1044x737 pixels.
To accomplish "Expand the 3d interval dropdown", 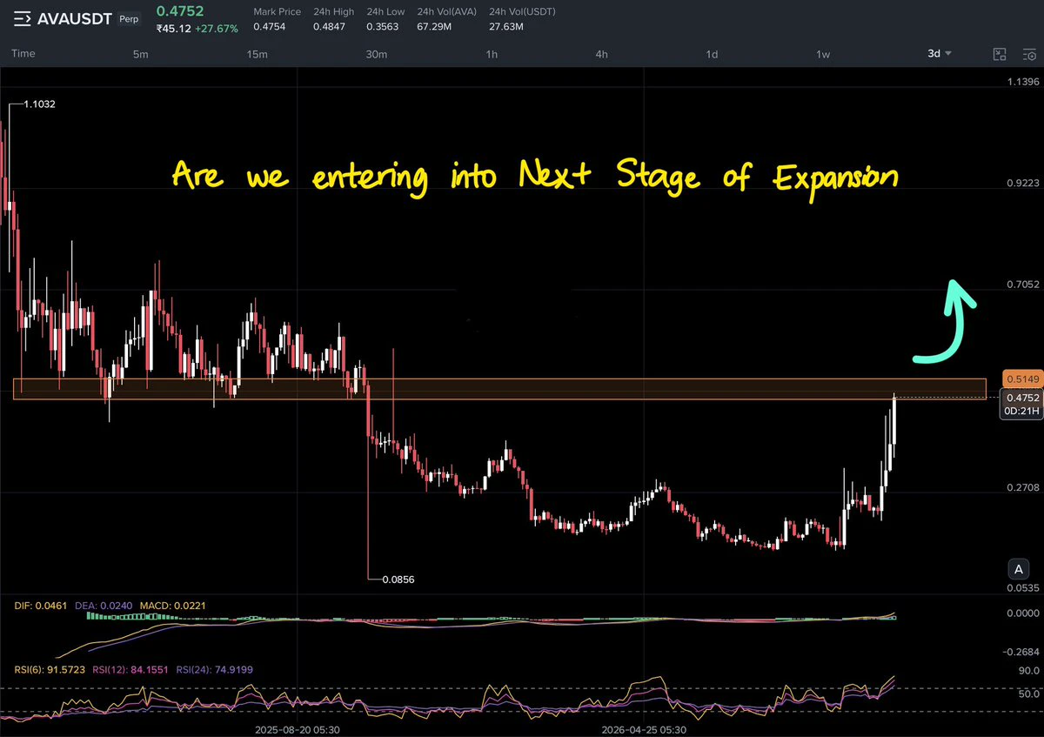I will pyautogui.click(x=939, y=54).
